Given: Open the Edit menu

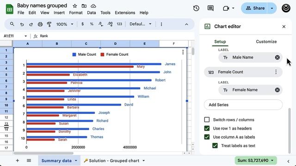Looking at the screenshot, I should tap(32, 13).
